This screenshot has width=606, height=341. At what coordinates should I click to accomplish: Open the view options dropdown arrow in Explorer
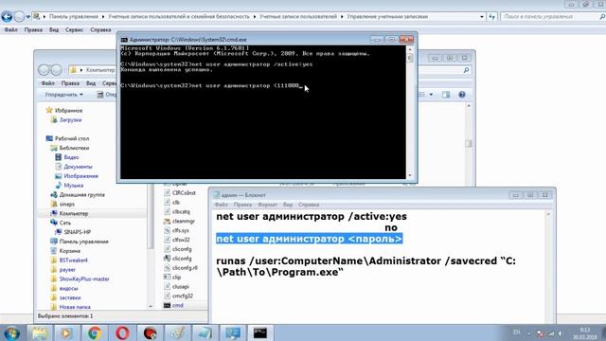(x=431, y=95)
